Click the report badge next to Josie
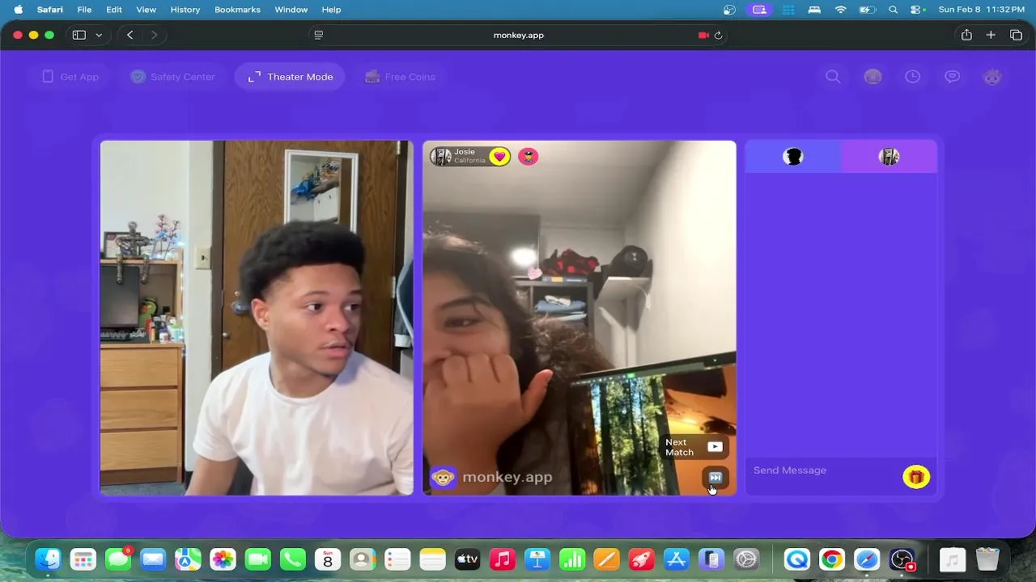The width and height of the screenshot is (1036, 582). tap(529, 157)
